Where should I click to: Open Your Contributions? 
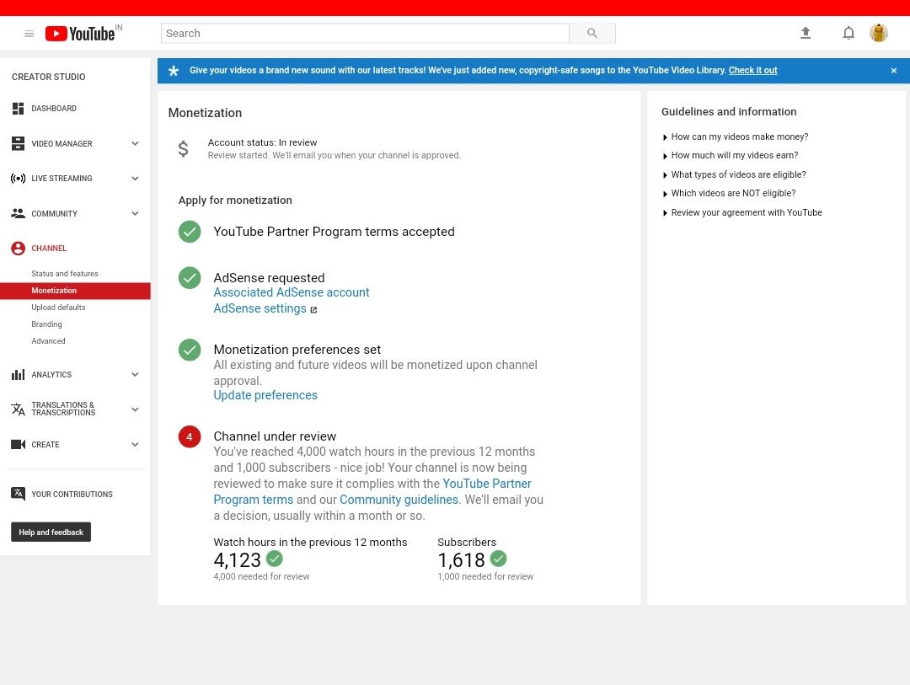[x=72, y=494]
